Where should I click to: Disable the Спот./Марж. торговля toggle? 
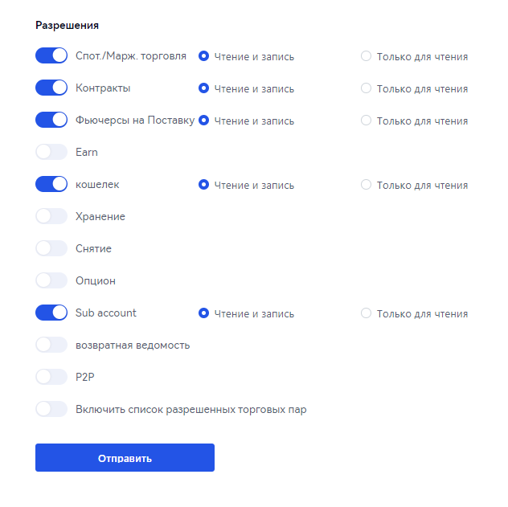click(x=51, y=55)
